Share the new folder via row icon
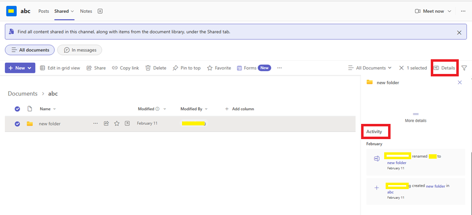This screenshot has width=472, height=215. pyautogui.click(x=106, y=123)
